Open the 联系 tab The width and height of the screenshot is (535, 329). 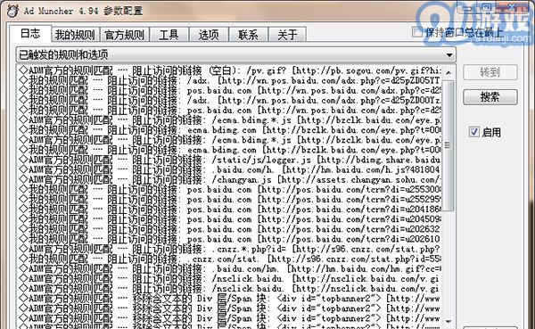[x=248, y=35]
